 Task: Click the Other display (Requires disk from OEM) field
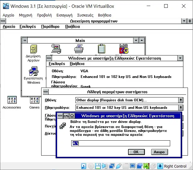click(127, 100)
